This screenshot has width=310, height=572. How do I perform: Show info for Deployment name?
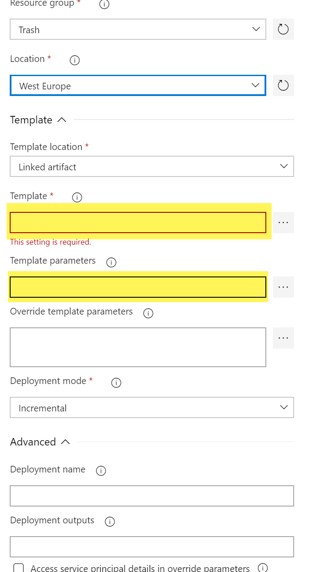pos(101,471)
